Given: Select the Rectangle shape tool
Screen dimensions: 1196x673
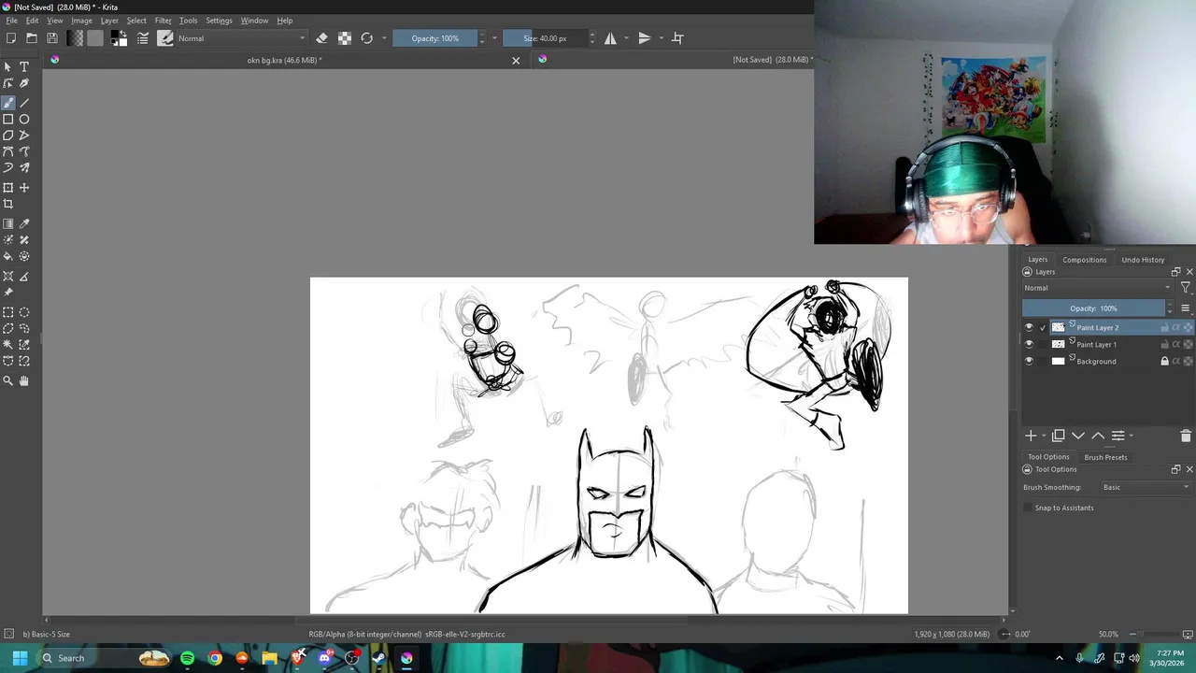Looking at the screenshot, I should (x=8, y=120).
